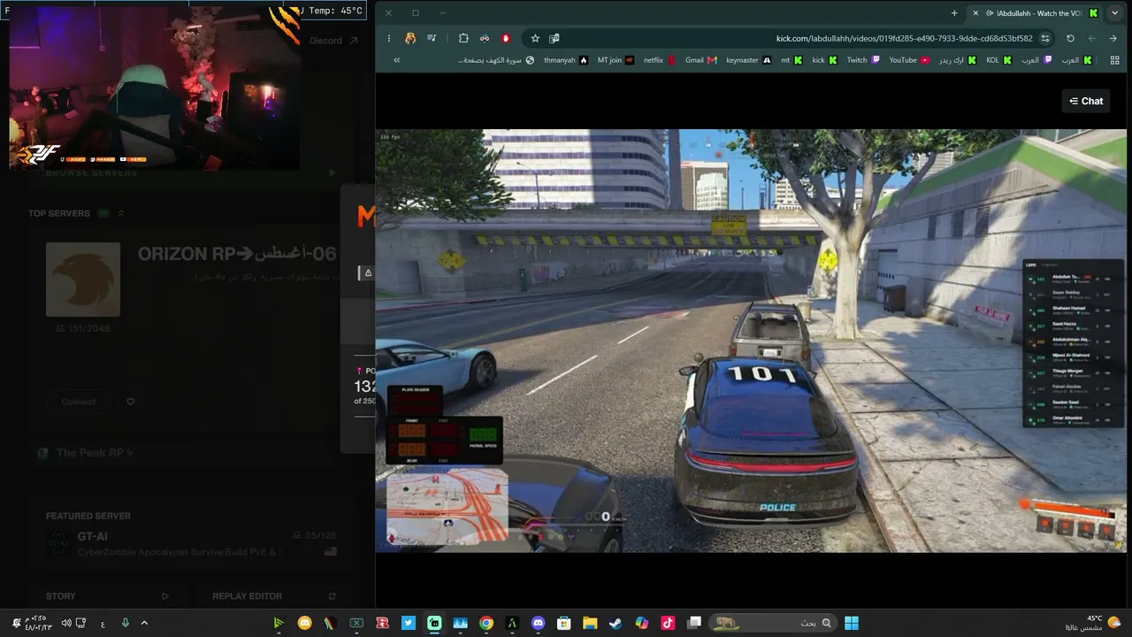Open the volume control in system tray
Viewport: 1132px width, 637px height.
tap(66, 623)
